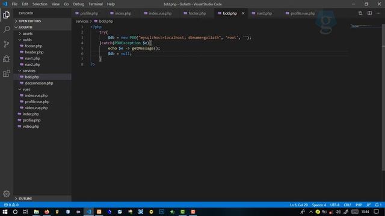This screenshot has height=216, width=385.
Task: Expand the Open Editors section
Action: (42, 21)
